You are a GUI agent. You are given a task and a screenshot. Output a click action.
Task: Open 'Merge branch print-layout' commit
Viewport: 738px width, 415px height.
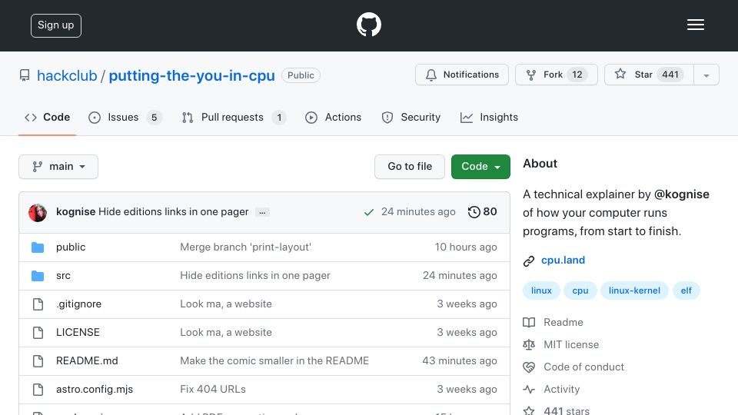click(246, 247)
